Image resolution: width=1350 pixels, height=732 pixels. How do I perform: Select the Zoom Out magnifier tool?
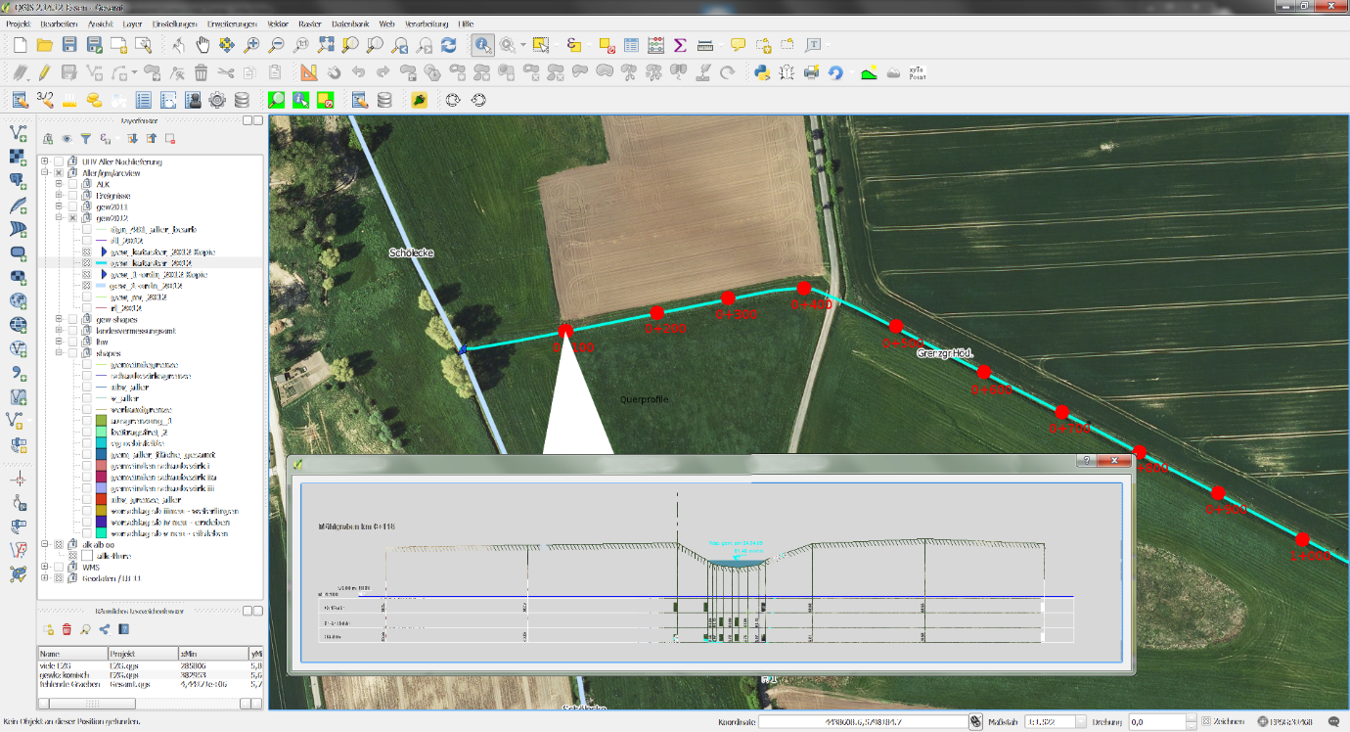click(277, 45)
